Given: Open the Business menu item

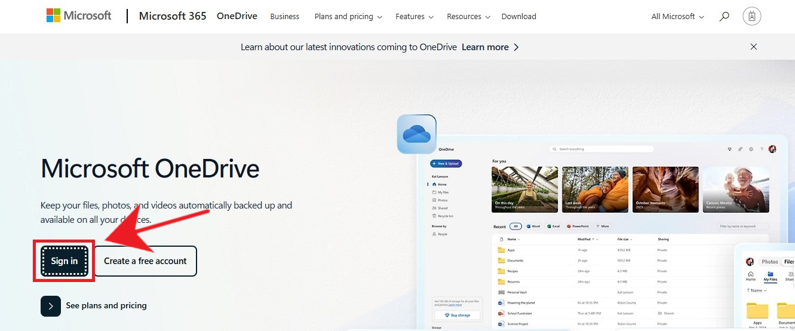Looking at the screenshot, I should (x=285, y=17).
